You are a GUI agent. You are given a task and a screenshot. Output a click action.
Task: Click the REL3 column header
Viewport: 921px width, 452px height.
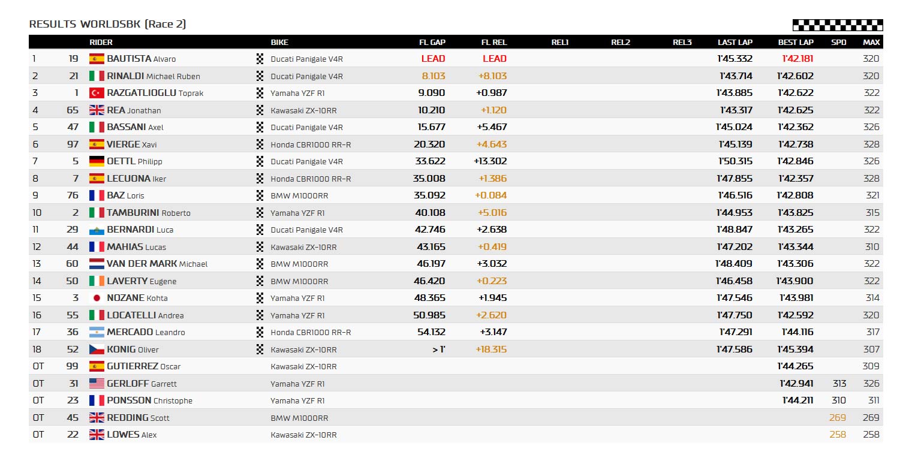pyautogui.click(x=682, y=43)
